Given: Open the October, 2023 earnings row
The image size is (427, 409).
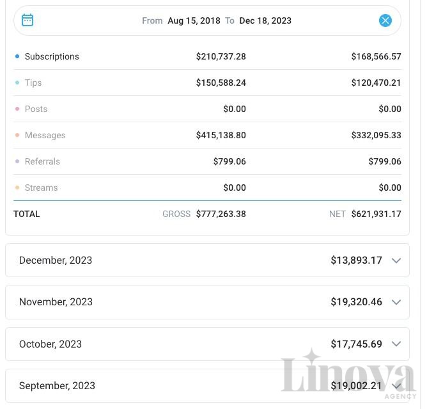Looking at the screenshot, I should click(x=207, y=344).
